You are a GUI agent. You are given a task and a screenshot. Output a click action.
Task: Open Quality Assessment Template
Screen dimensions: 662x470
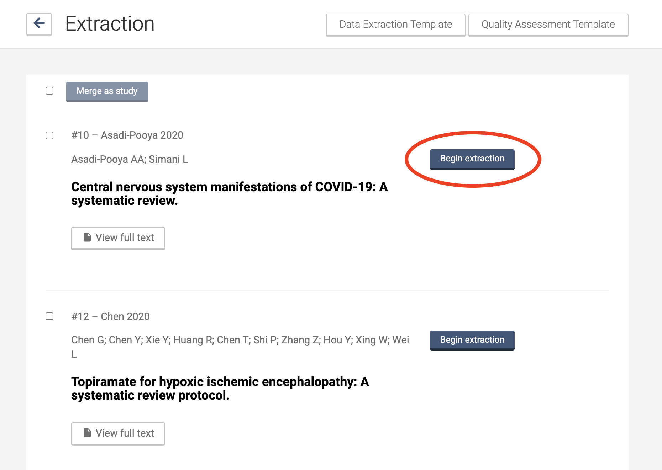point(548,25)
